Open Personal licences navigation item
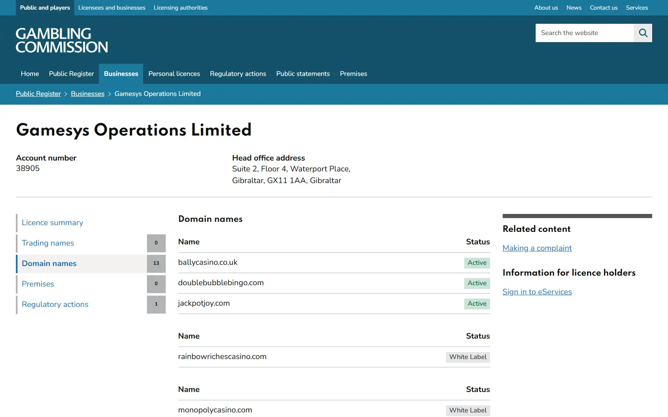The width and height of the screenshot is (668, 417). (174, 74)
